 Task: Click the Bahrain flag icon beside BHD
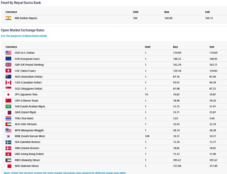(x=8, y=166)
